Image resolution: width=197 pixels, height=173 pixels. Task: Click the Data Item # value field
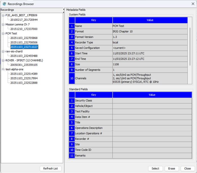152,117
